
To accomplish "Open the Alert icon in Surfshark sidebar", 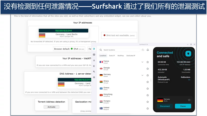I will coord(94,60).
